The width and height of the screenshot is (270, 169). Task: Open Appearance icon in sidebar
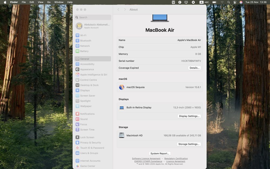pyautogui.click(x=77, y=69)
